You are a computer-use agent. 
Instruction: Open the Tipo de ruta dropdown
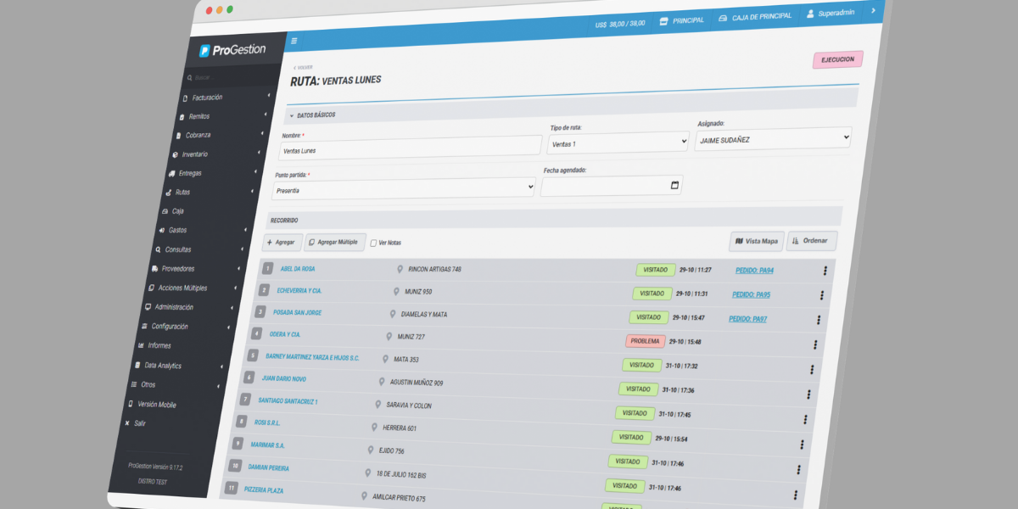618,143
